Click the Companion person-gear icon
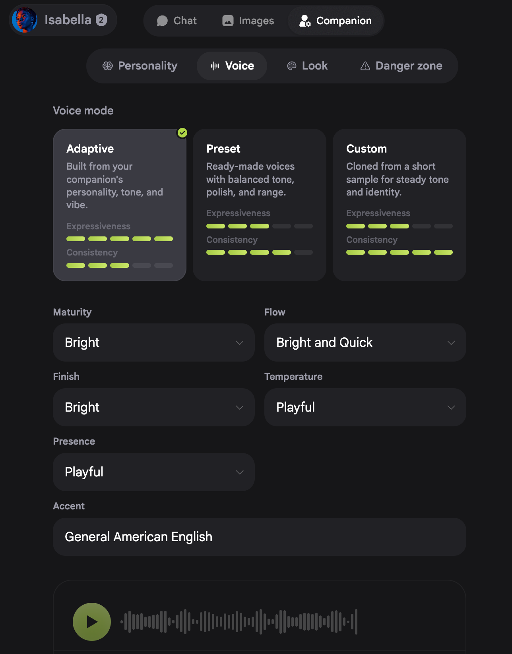This screenshot has height=654, width=512. (305, 21)
